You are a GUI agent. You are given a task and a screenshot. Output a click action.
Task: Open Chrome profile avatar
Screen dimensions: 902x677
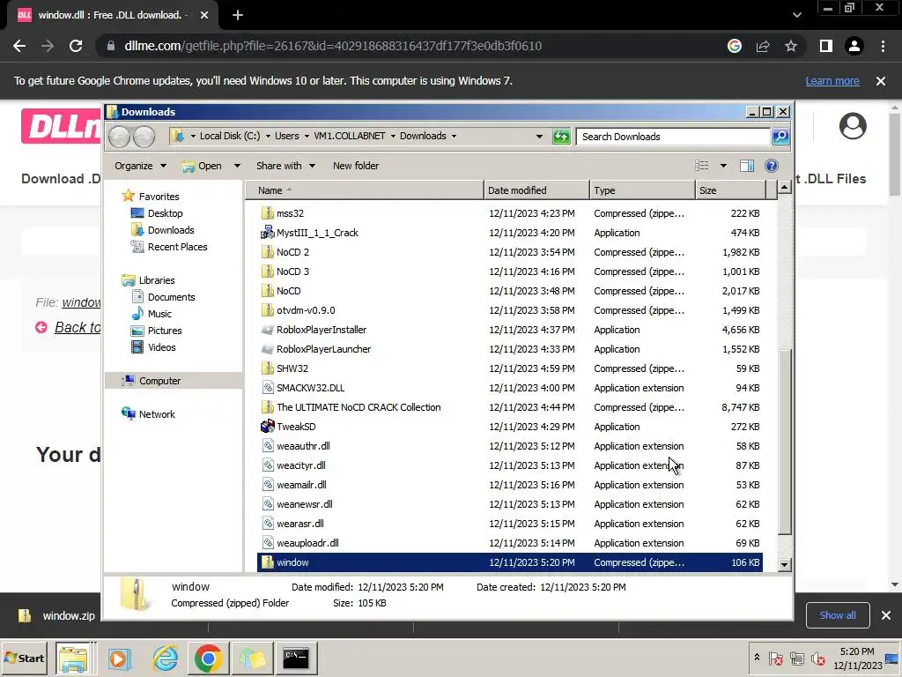point(854,46)
